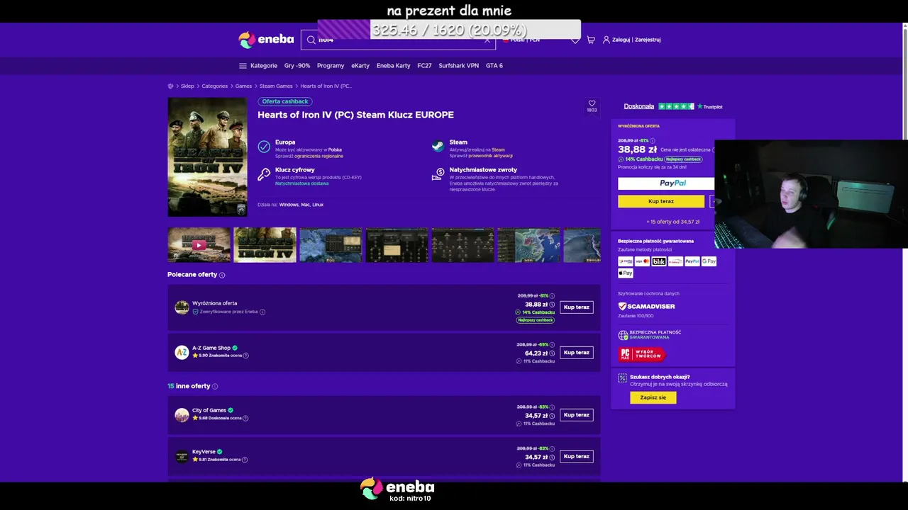Click info icon beside 64,23 zł price
Screen dimensions: 908x510
click(x=552, y=353)
